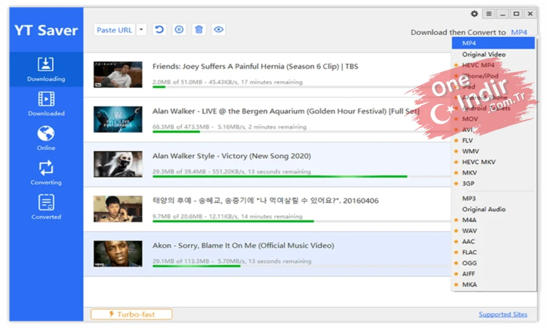Click the resume all downloads refresh icon

159,30
